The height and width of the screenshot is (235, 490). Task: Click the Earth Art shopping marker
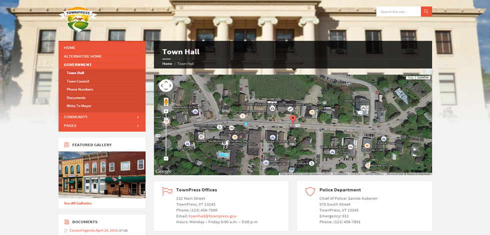point(187,143)
